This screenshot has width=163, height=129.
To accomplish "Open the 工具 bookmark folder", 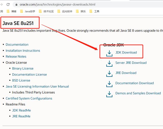I will [x=94, y=11].
